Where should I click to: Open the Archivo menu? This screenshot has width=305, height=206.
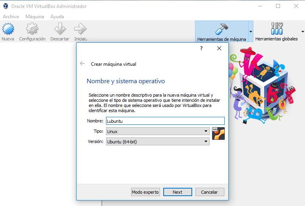coord(11,17)
